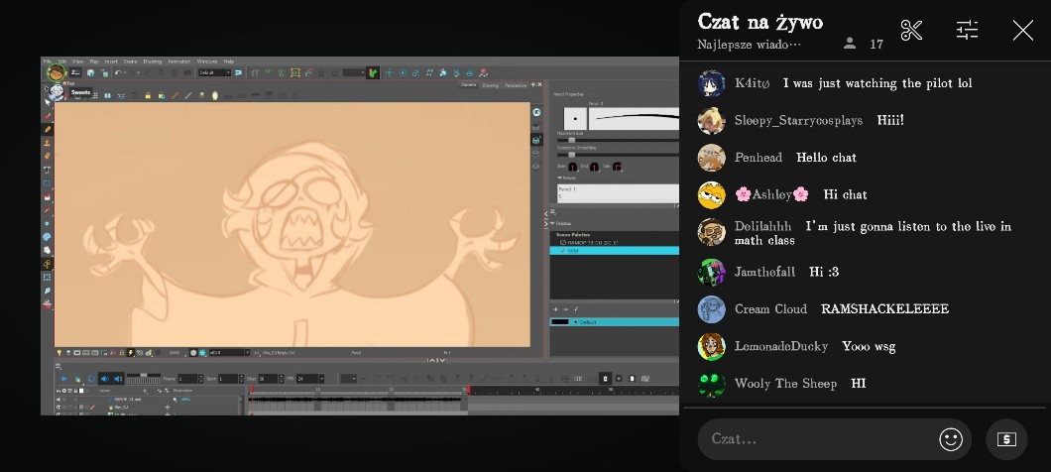This screenshot has width=1051, height=472.
Task: Open the Default workspace dropdown
Action: tap(214, 72)
